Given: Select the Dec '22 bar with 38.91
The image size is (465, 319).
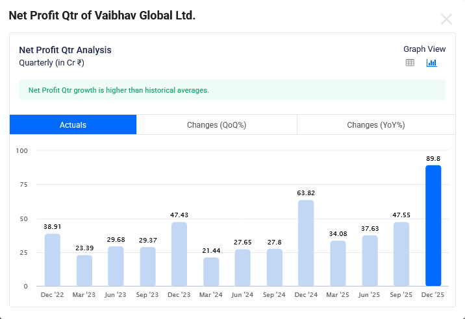Looking at the screenshot, I should click(x=53, y=260).
